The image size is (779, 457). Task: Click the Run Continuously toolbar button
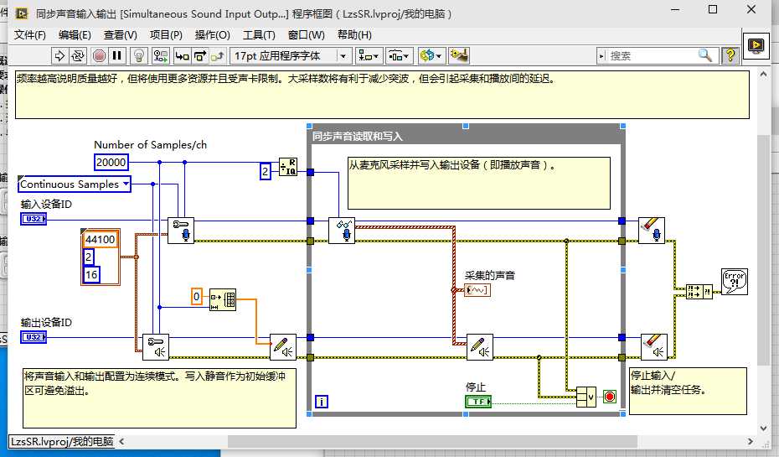coord(78,55)
